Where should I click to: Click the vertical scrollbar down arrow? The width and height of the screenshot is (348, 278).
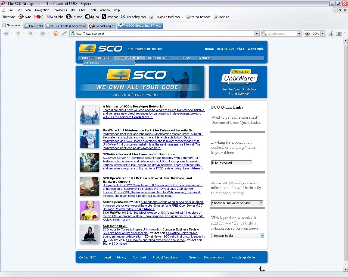pos(346,269)
